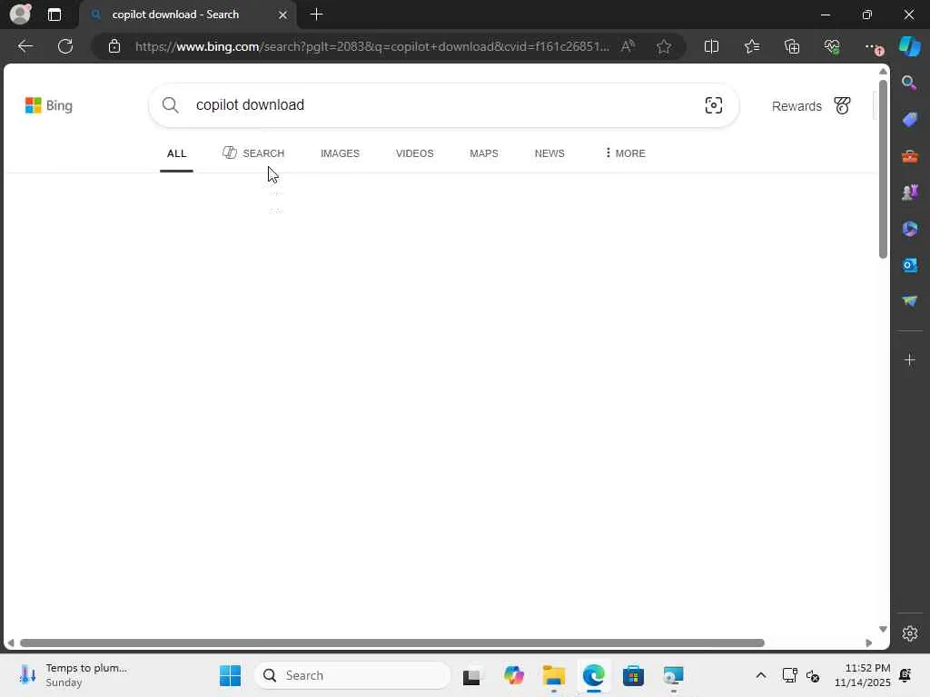Screen dimensions: 930x697
Task: Open sidebar Drop paper plane icon
Action: (x=909, y=301)
